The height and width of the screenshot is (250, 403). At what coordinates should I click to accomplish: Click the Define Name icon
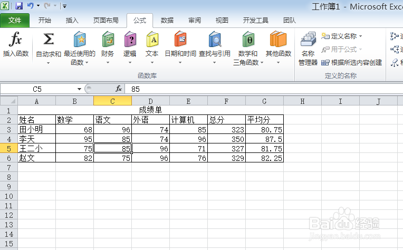click(x=325, y=36)
